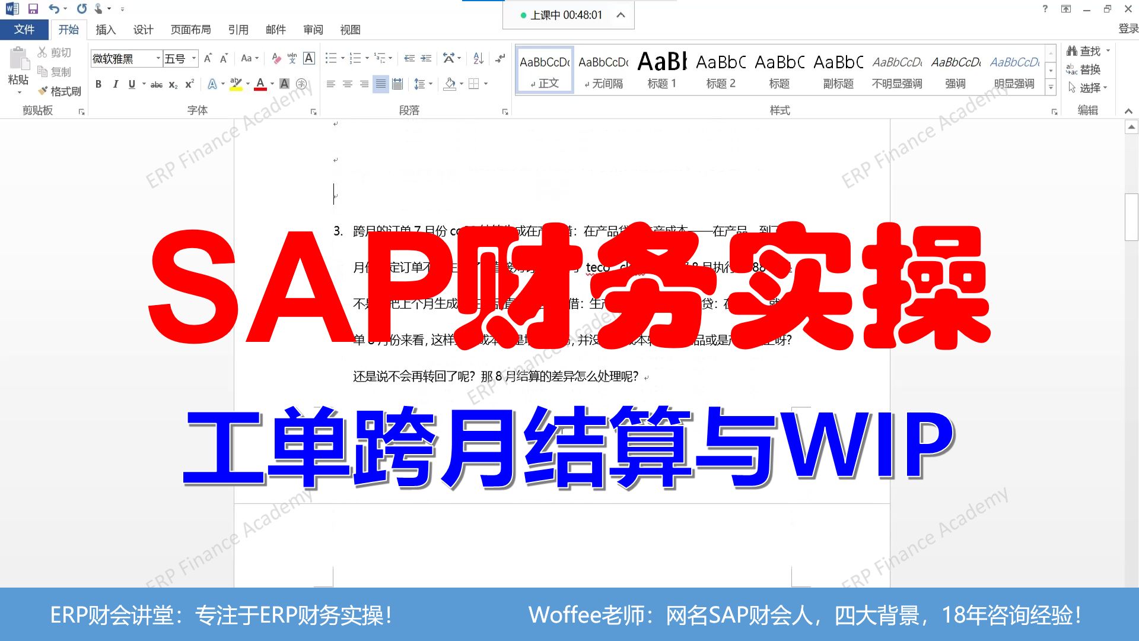Image resolution: width=1139 pixels, height=641 pixels.
Task: Click the enclosed character icon
Action: tap(301, 84)
